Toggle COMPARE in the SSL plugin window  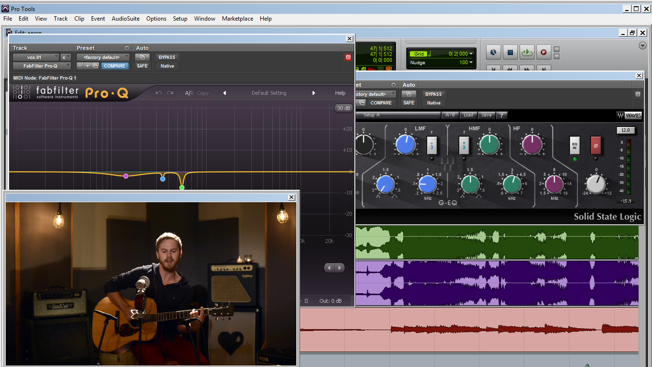(381, 103)
